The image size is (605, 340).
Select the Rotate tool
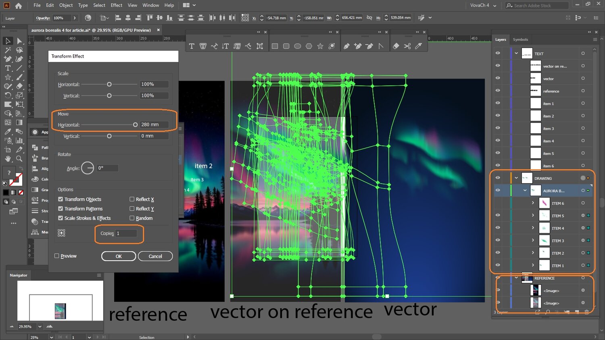(8, 95)
